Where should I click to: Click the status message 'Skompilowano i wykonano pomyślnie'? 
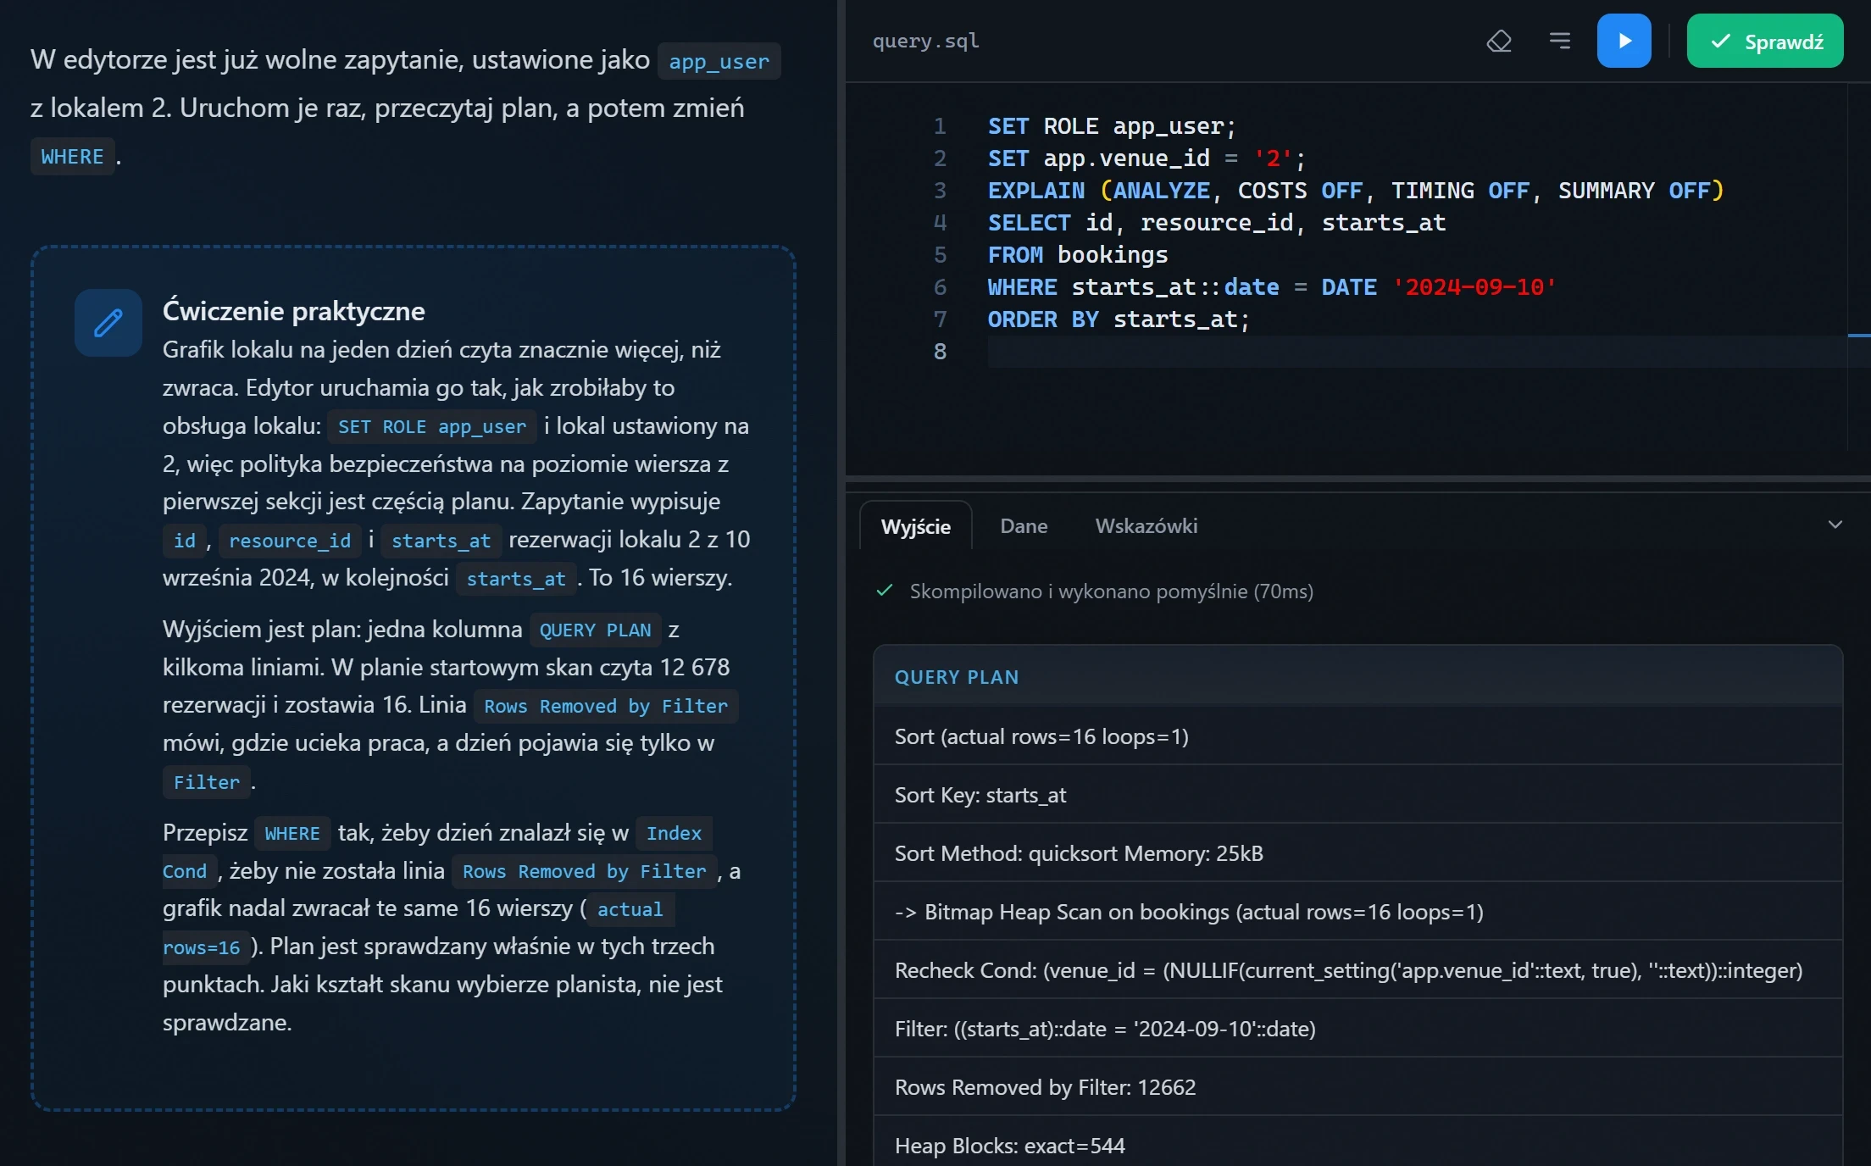pos(1111,591)
